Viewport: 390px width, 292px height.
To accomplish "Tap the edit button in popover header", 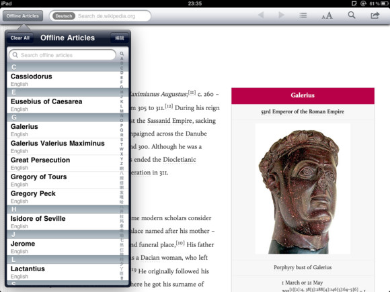I will click(120, 38).
